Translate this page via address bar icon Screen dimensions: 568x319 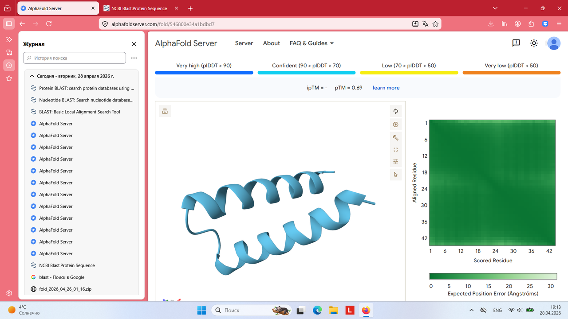(x=426, y=24)
